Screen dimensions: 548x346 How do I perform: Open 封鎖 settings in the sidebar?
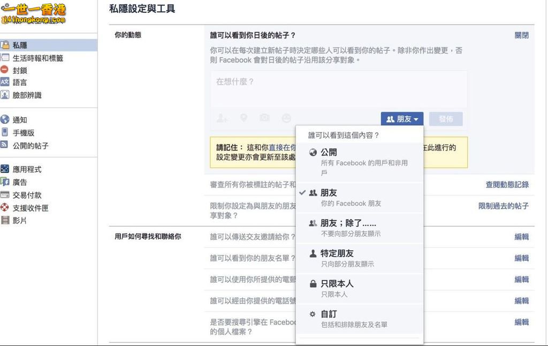pos(20,70)
